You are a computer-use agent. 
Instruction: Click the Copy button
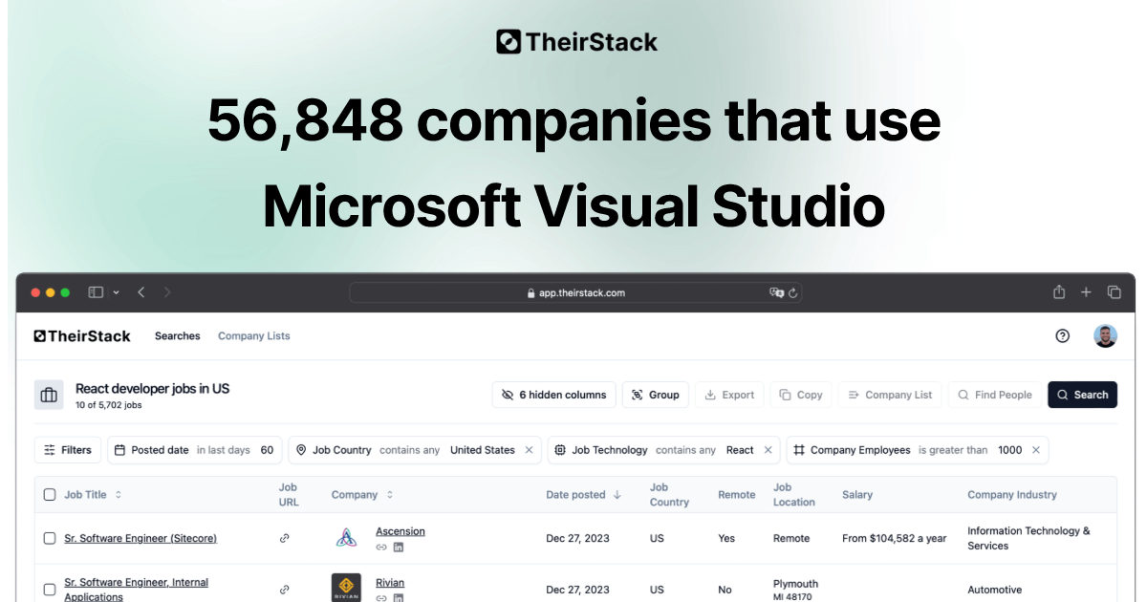tap(801, 395)
